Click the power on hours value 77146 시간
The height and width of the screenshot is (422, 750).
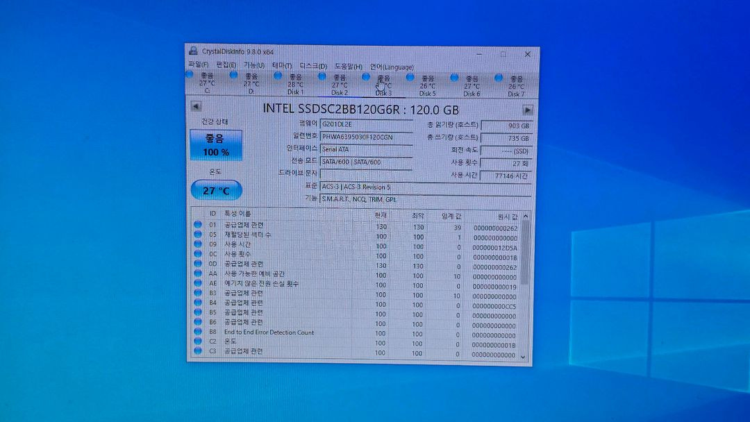(x=506, y=176)
